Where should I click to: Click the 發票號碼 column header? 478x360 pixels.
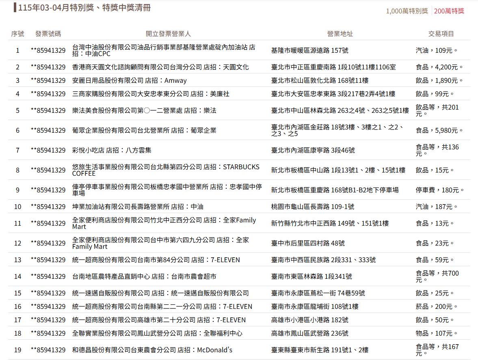[48, 34]
